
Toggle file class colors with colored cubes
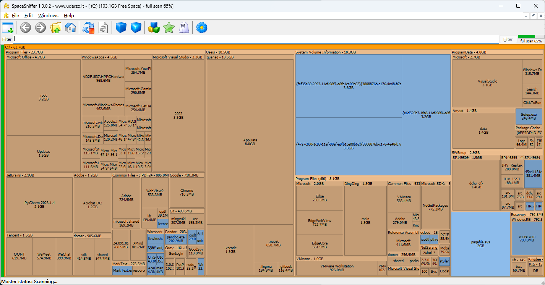(154, 28)
